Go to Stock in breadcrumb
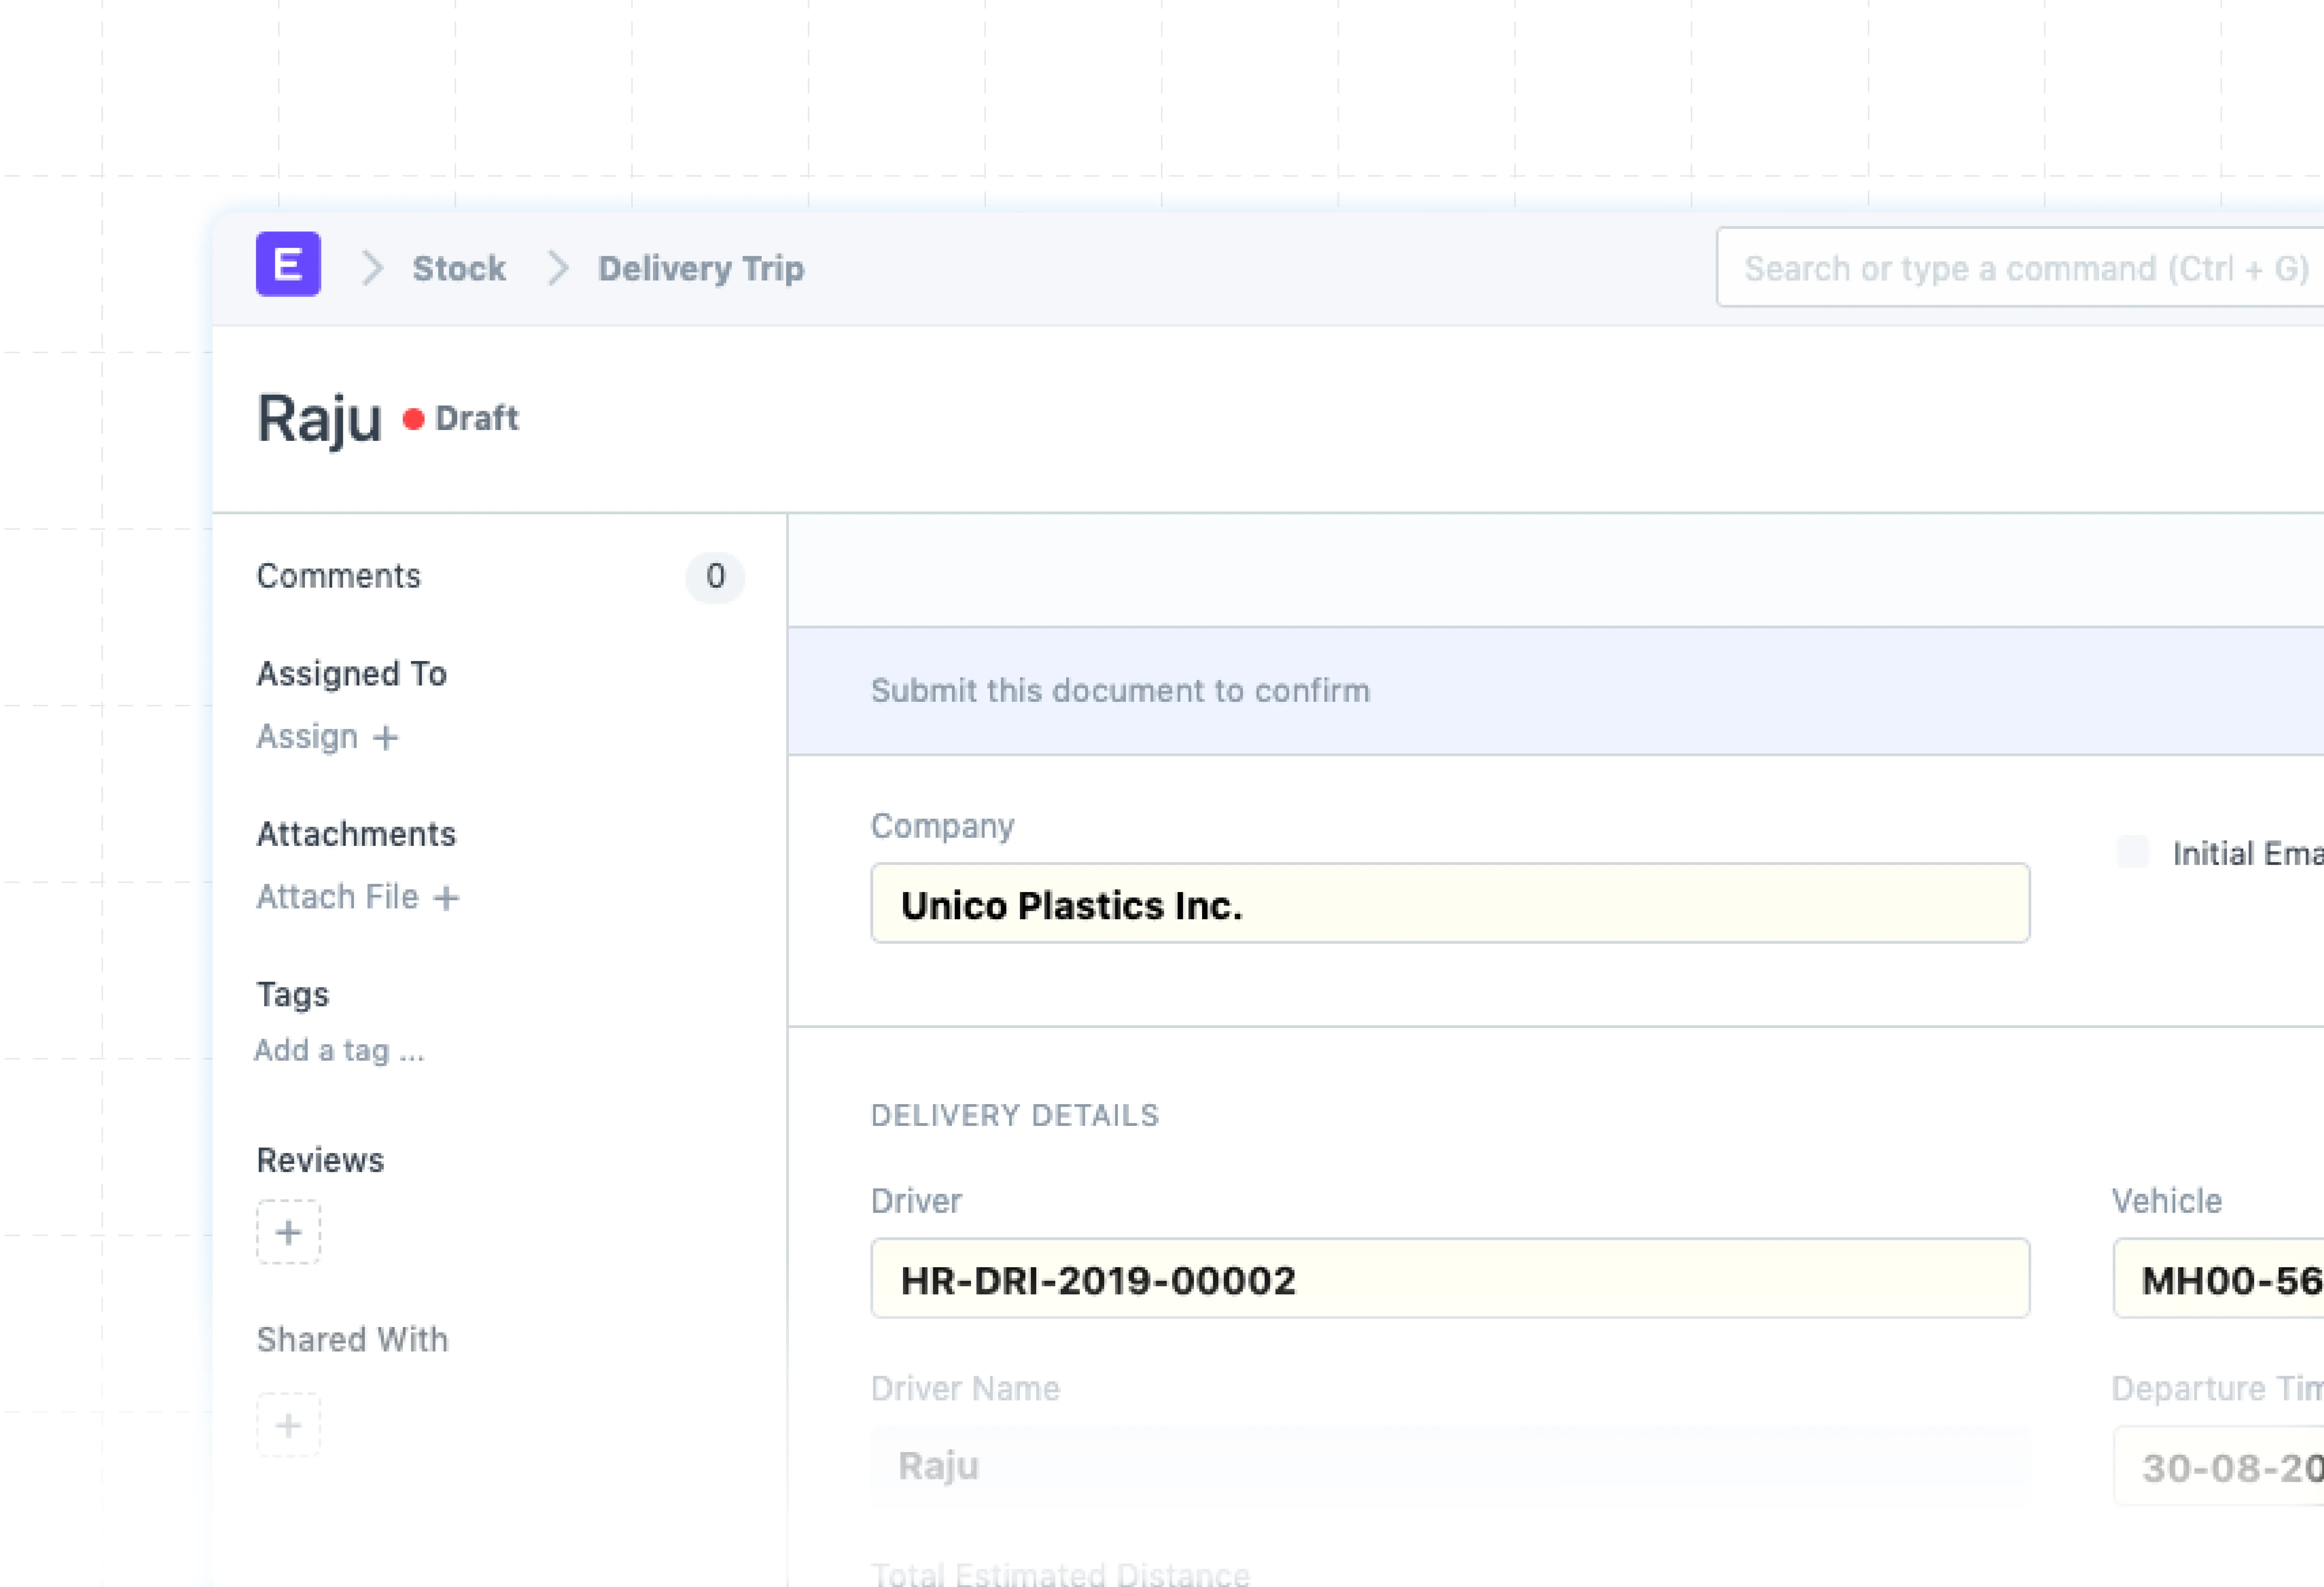This screenshot has width=2324, height=1587. (x=459, y=268)
